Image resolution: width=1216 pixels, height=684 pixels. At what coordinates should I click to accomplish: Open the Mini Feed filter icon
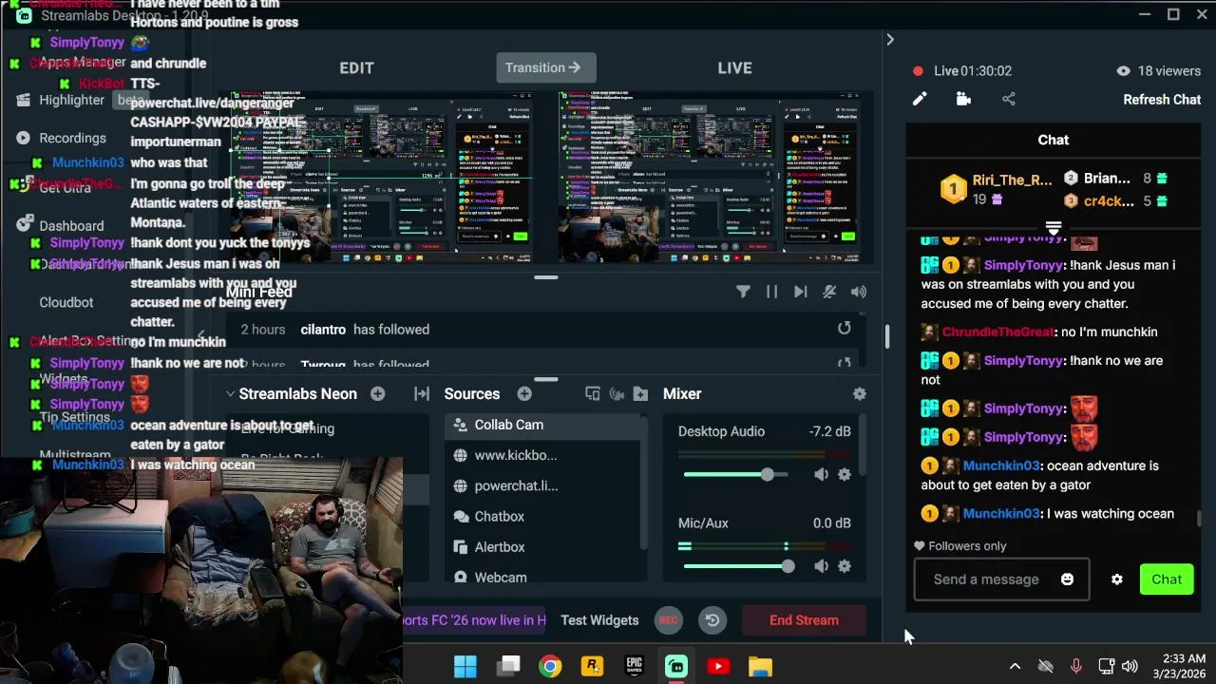743,292
